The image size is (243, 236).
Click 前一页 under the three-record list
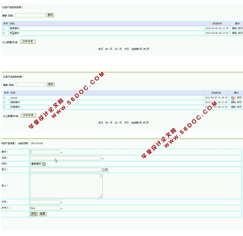(x=109, y=122)
